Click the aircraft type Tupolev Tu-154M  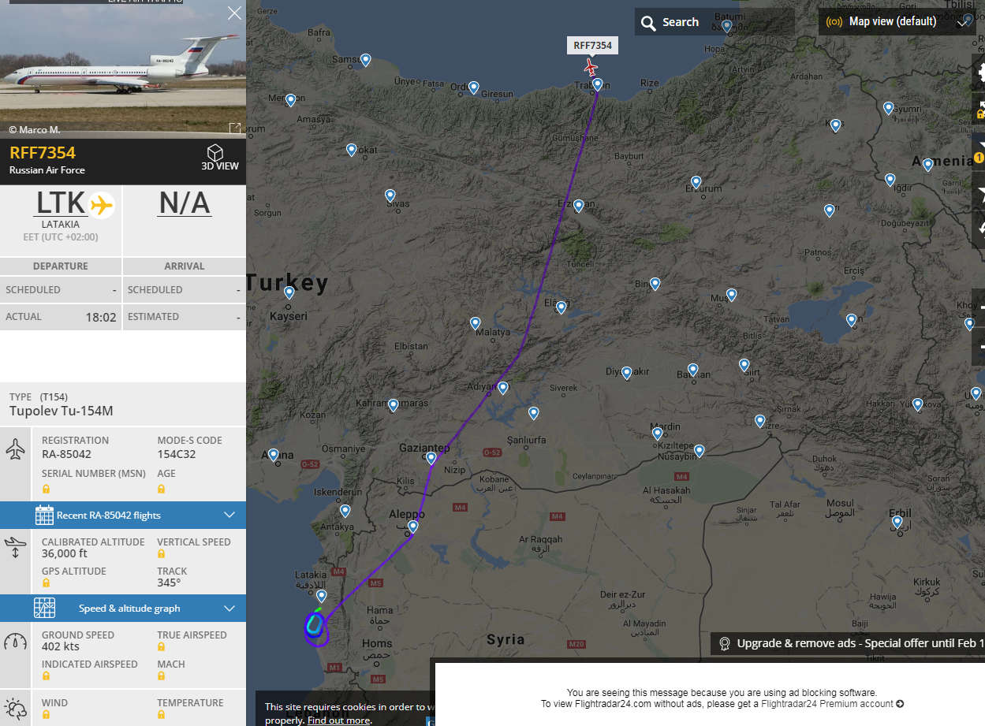(x=62, y=411)
